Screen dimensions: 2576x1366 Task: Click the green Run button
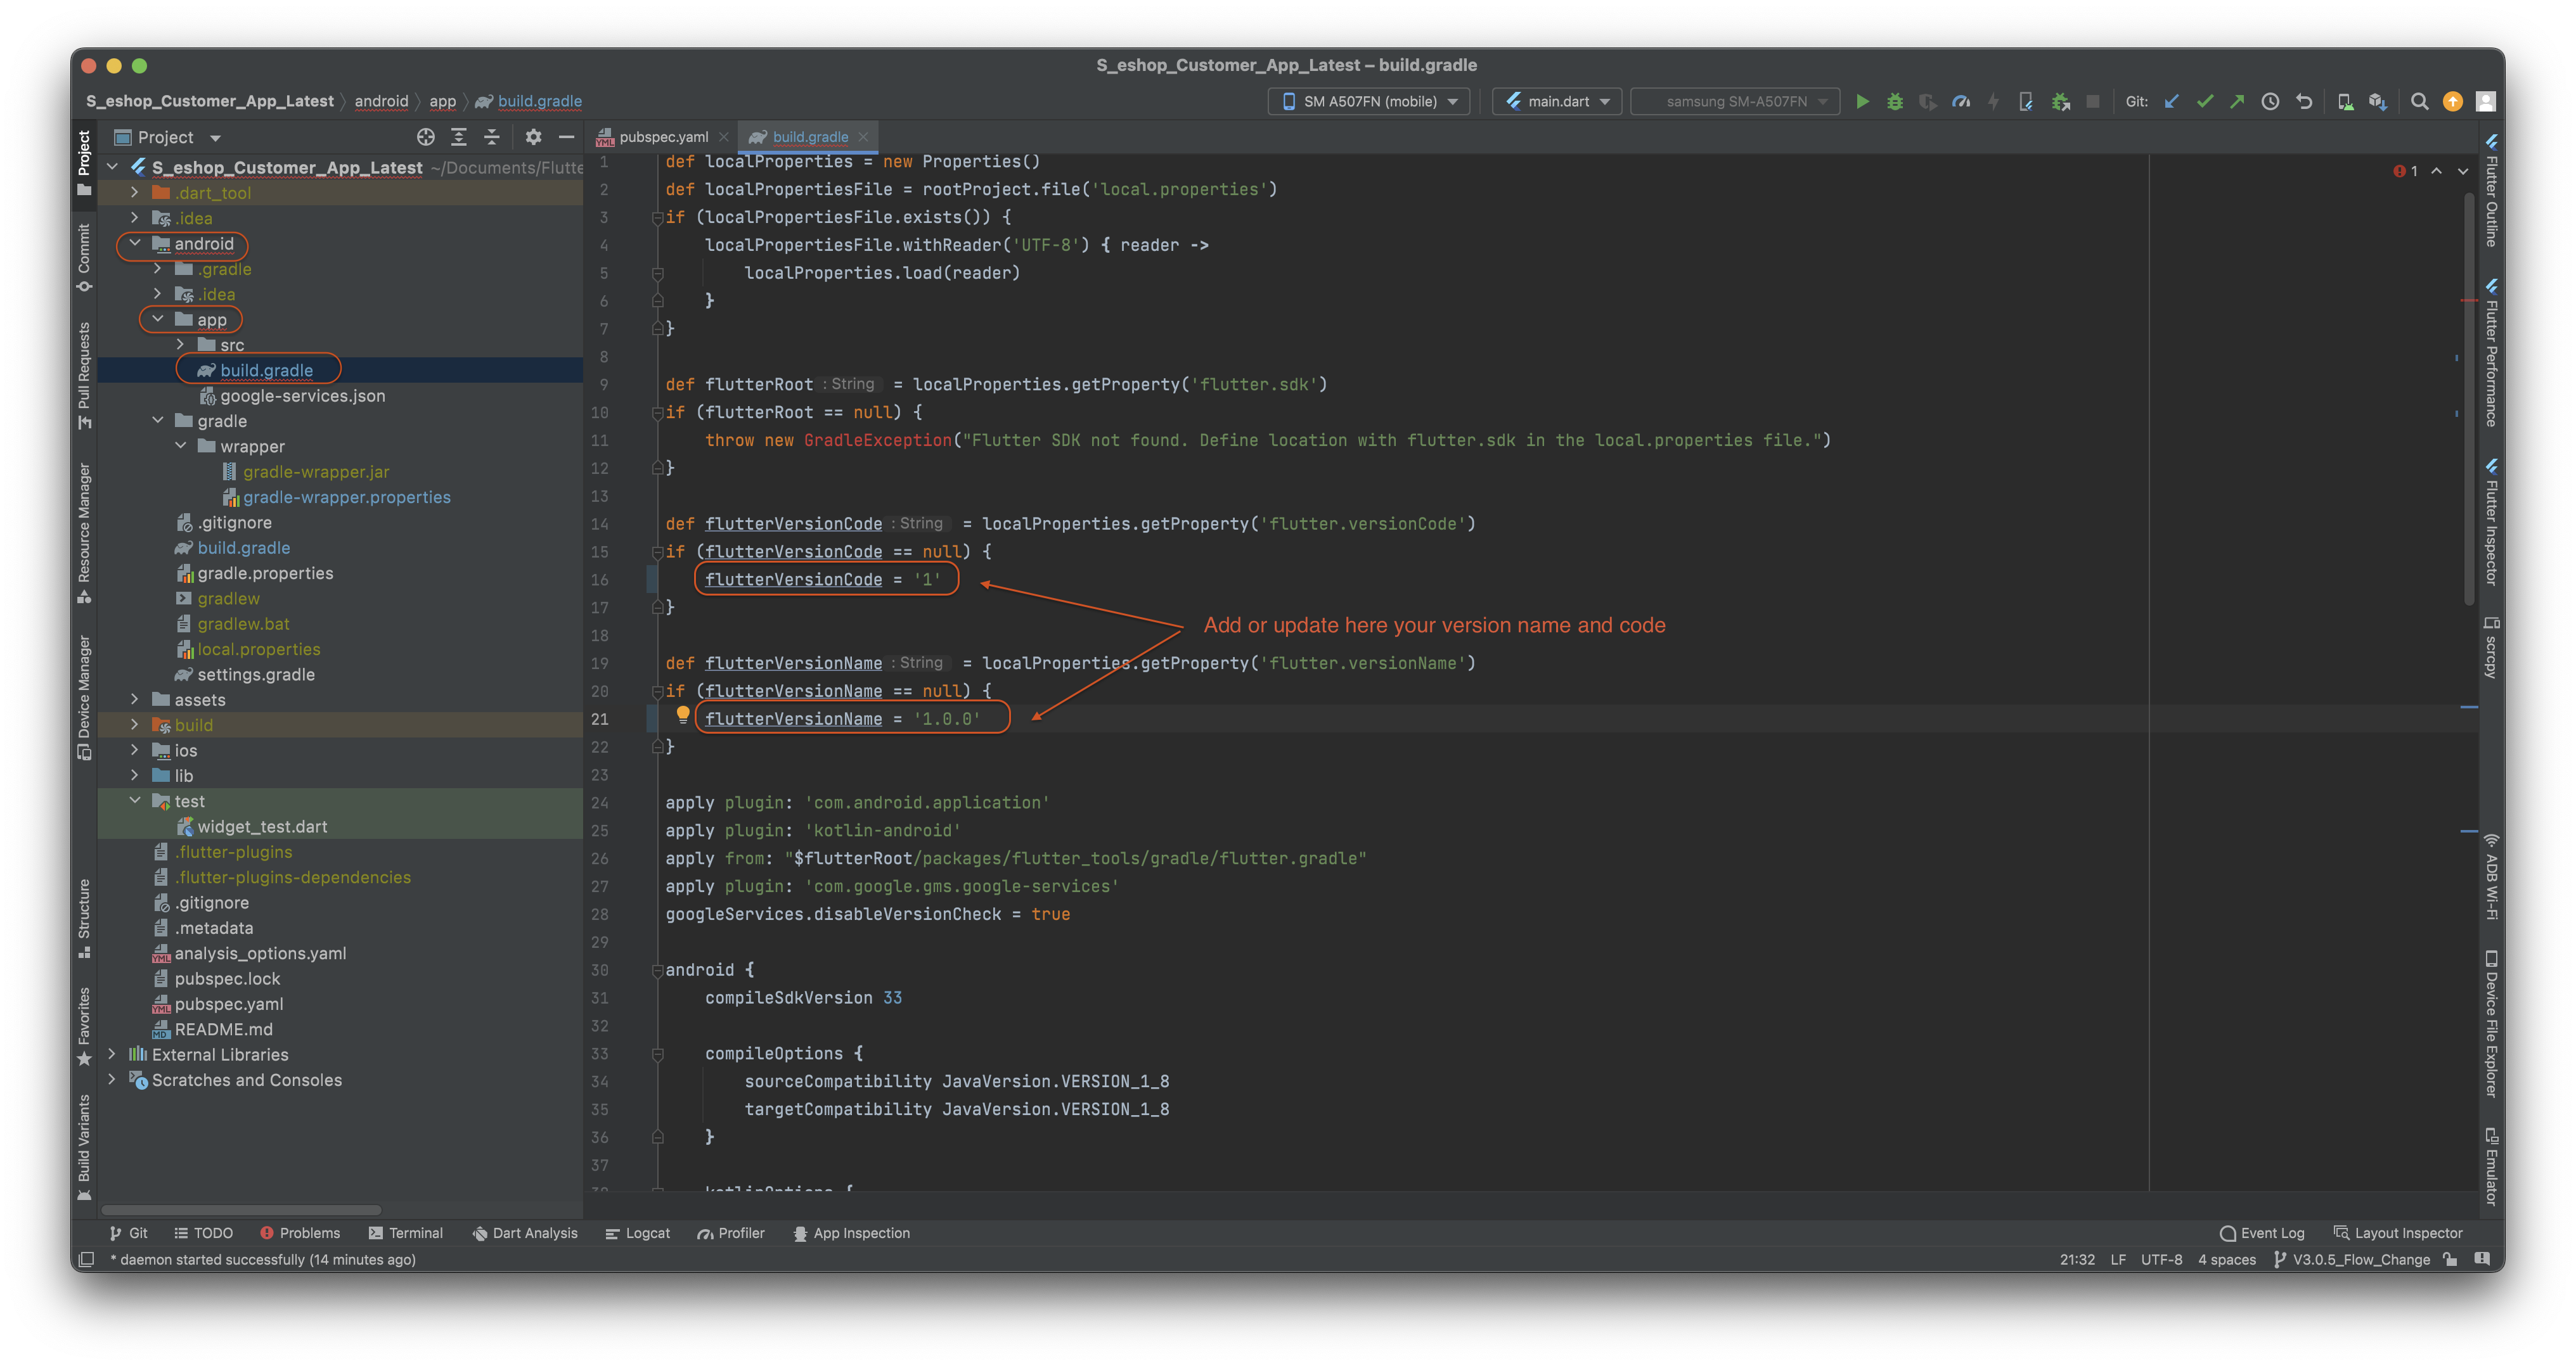[x=1862, y=101]
